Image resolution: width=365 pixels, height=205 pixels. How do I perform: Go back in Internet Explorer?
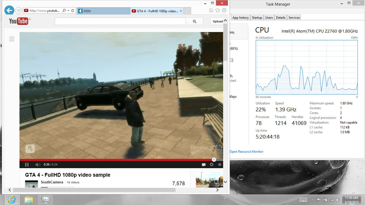[x=9, y=10]
